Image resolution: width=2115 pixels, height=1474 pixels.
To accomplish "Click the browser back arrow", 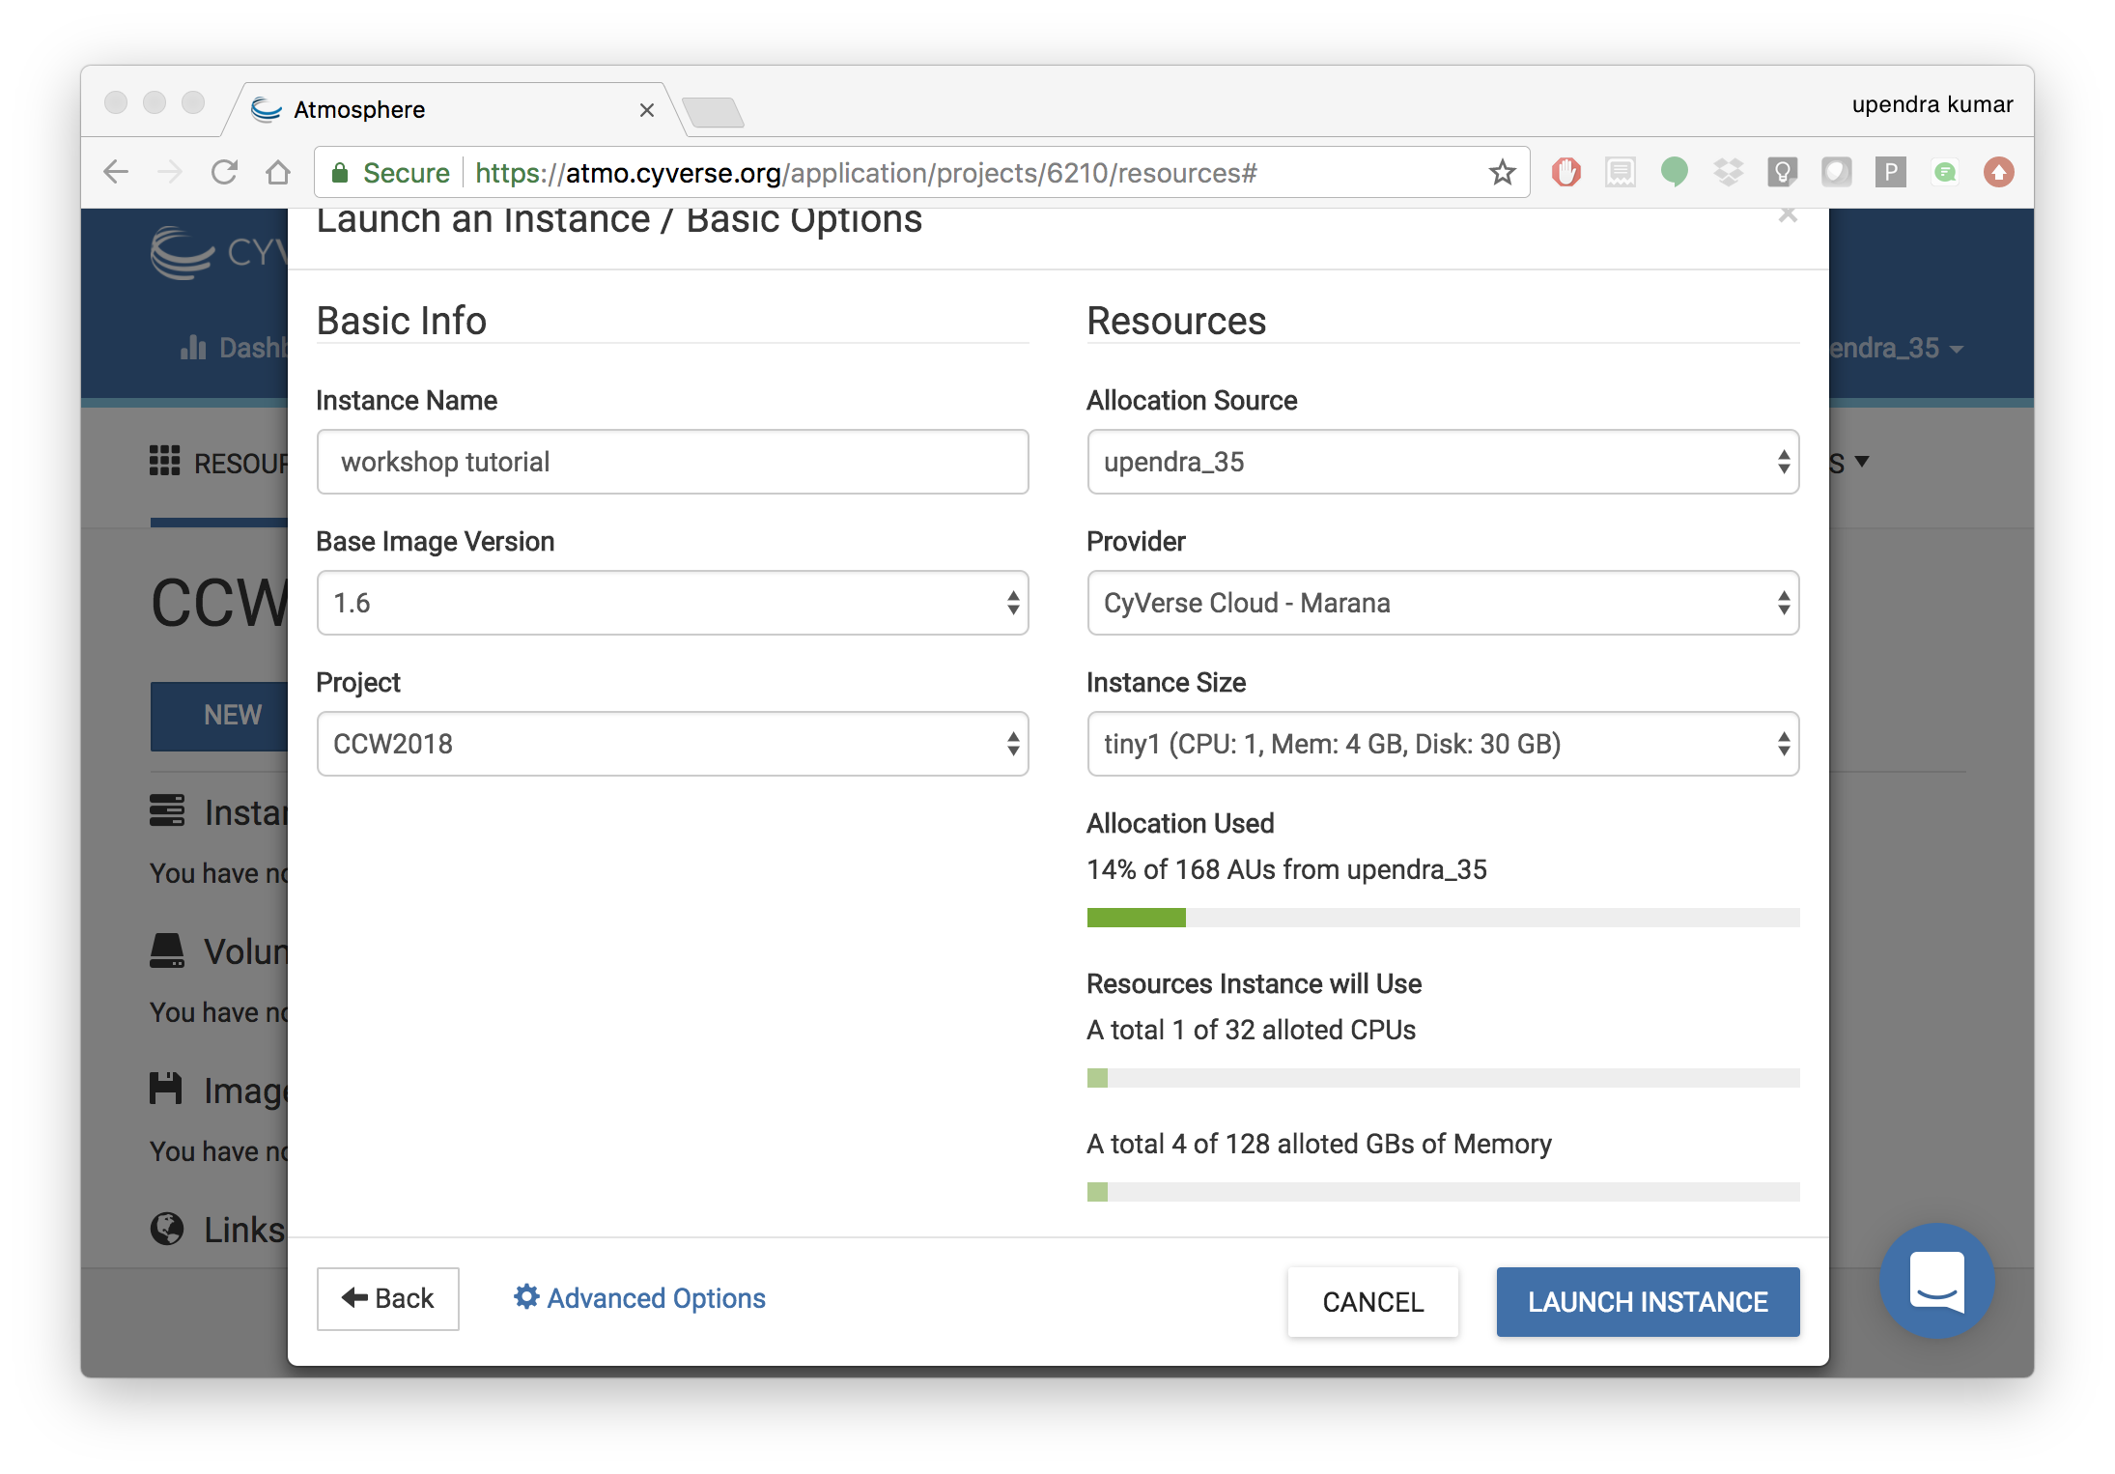I will pyautogui.click(x=116, y=173).
